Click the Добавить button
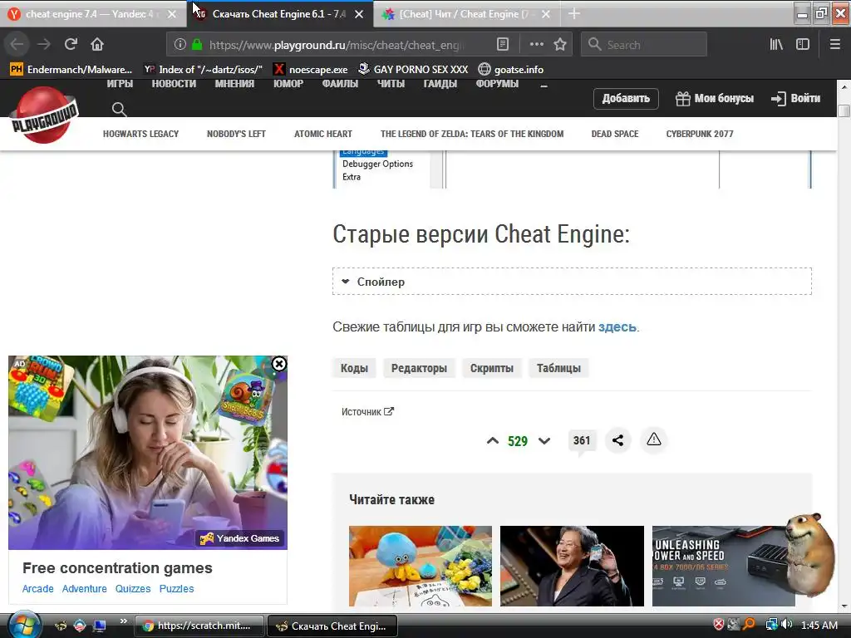The width and height of the screenshot is (851, 638). pyautogui.click(x=626, y=99)
